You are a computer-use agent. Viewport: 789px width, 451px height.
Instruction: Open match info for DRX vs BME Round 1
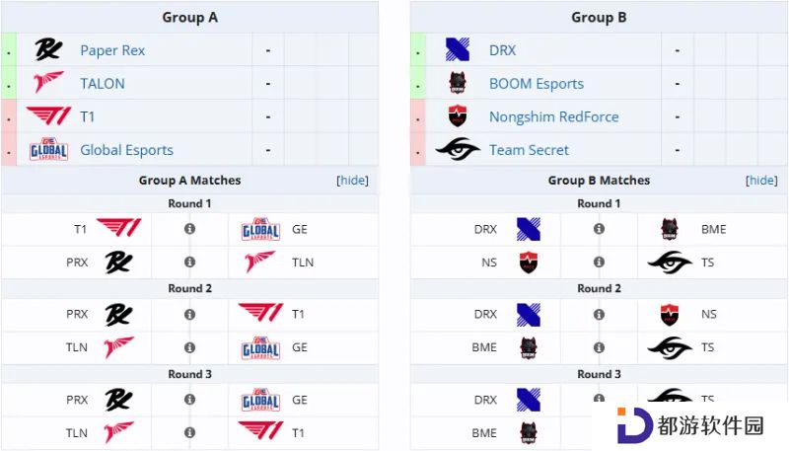point(599,229)
